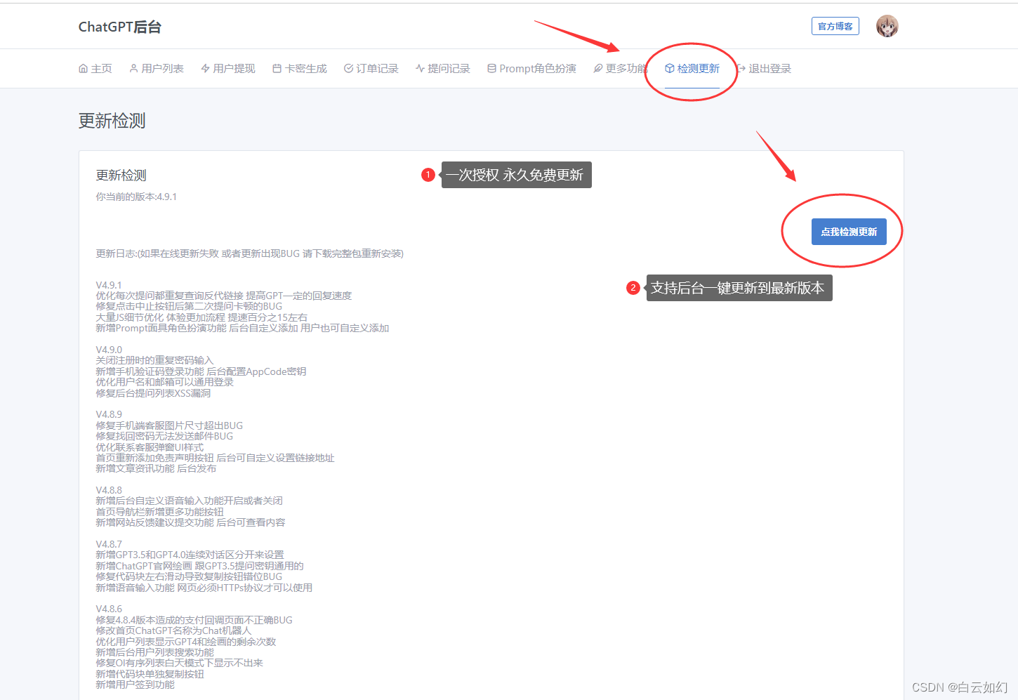Click the V4.8.9 changelog heading
The image size is (1018, 700).
(x=109, y=414)
